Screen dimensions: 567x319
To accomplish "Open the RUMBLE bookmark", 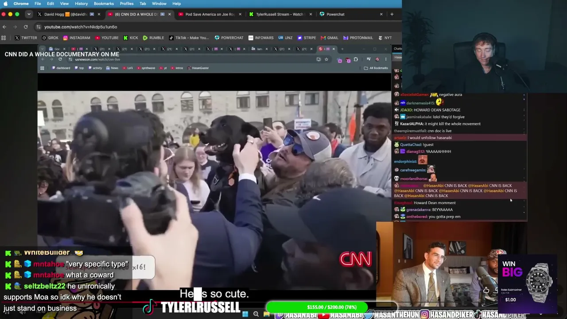I will click(153, 38).
